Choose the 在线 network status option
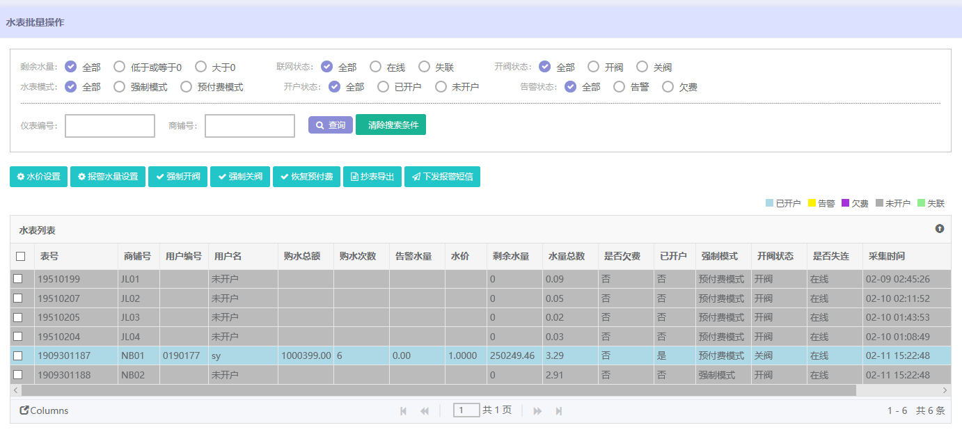Image resolution: width=962 pixels, height=432 pixels. pos(376,67)
